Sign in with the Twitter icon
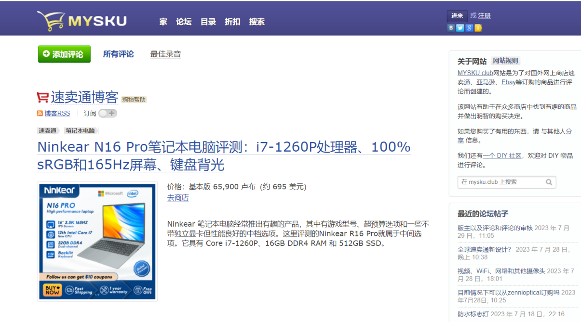 click(460, 28)
